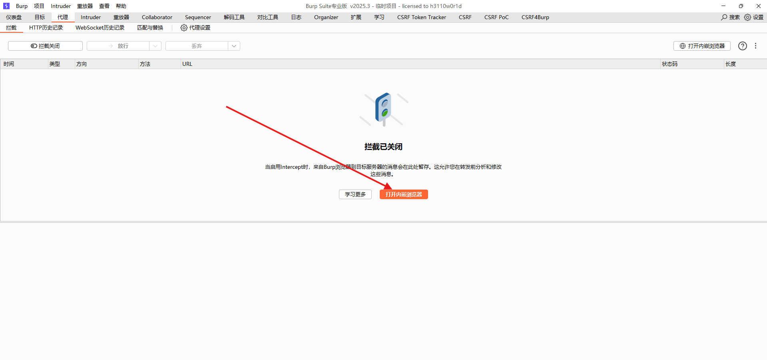This screenshot has height=360, width=767.
Task: Sort by the 方向 column header
Action: click(107, 64)
